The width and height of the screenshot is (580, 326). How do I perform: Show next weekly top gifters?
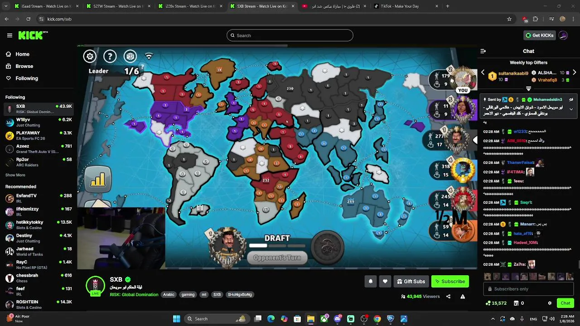pos(574,72)
